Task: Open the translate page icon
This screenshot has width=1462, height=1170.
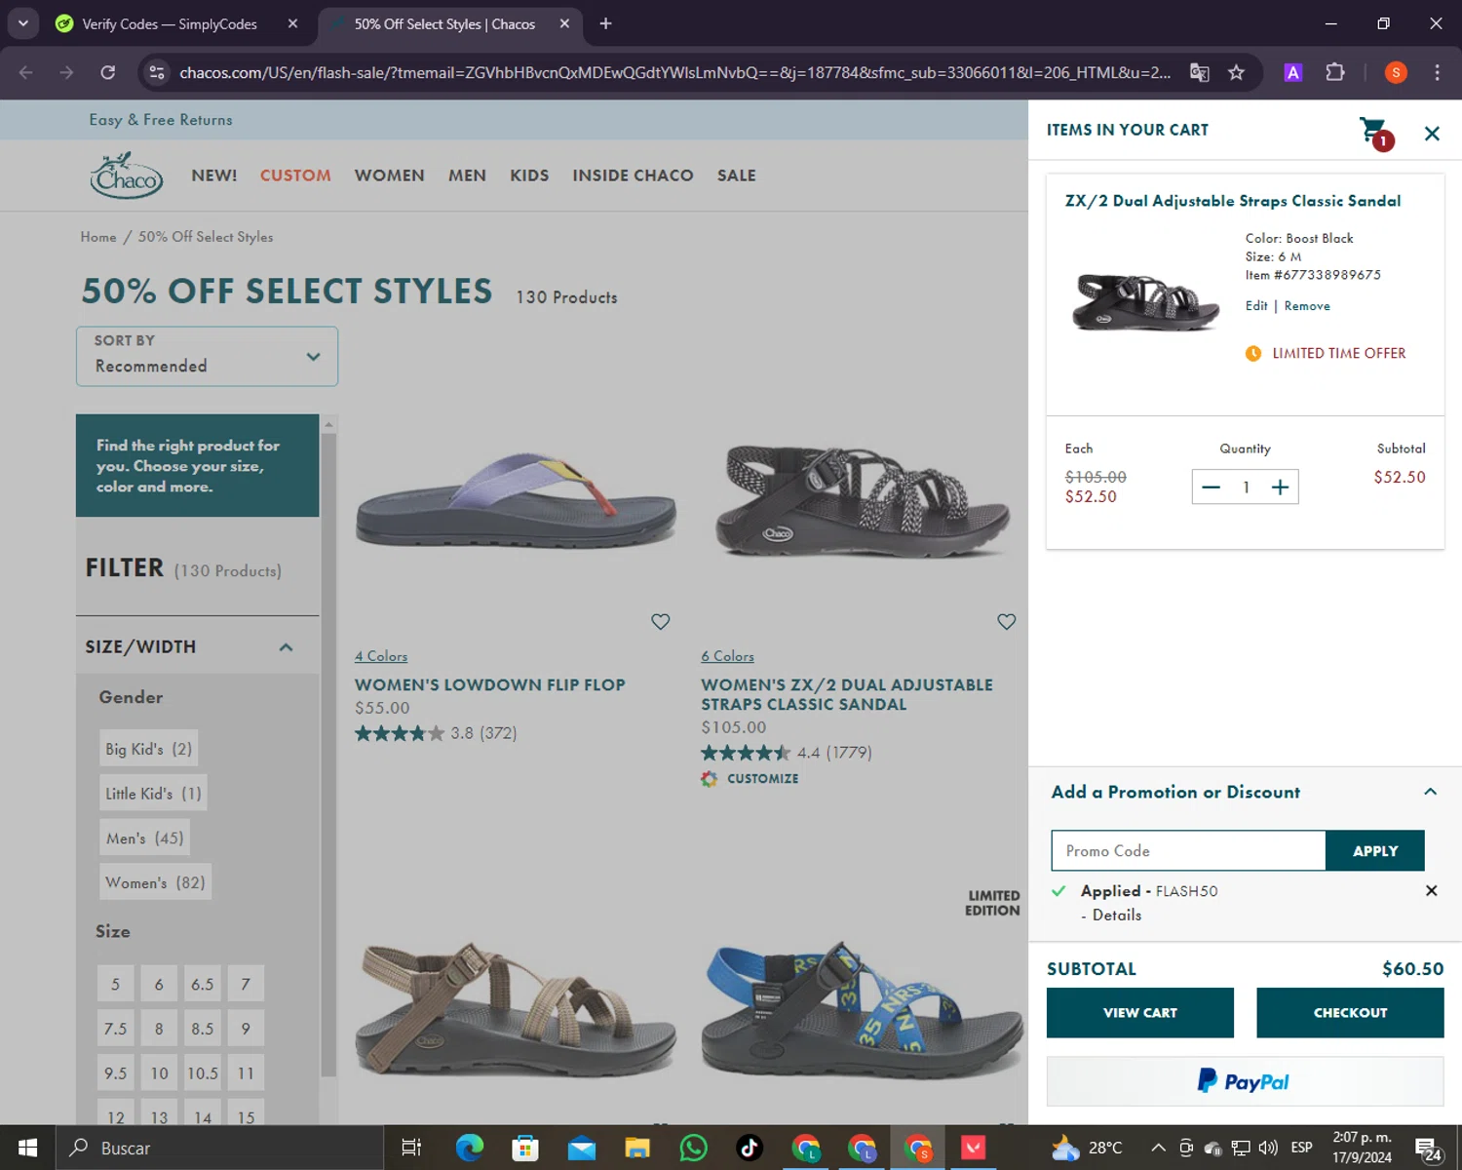Action: 1200,72
